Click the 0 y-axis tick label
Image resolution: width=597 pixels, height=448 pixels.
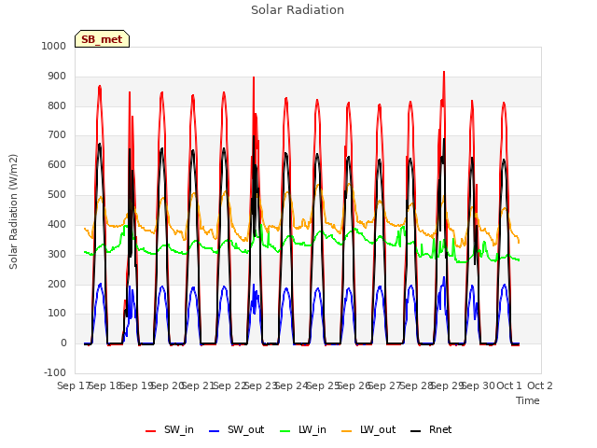(x=63, y=343)
